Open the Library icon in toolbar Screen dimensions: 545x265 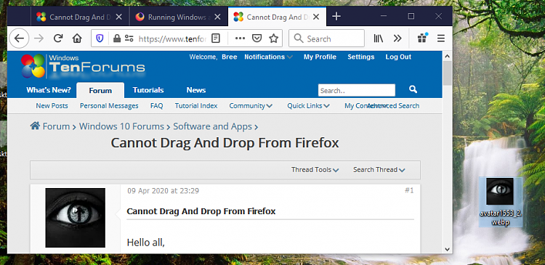pyautogui.click(x=378, y=38)
